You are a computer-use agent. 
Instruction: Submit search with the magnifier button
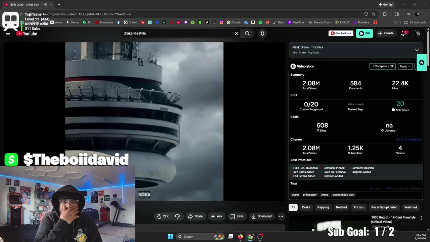(247, 33)
